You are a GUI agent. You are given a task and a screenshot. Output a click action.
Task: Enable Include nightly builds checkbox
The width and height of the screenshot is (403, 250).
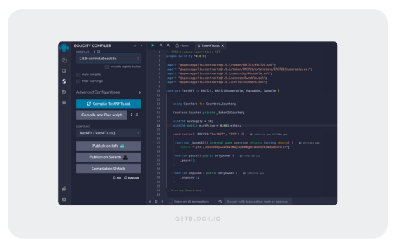pos(107,67)
